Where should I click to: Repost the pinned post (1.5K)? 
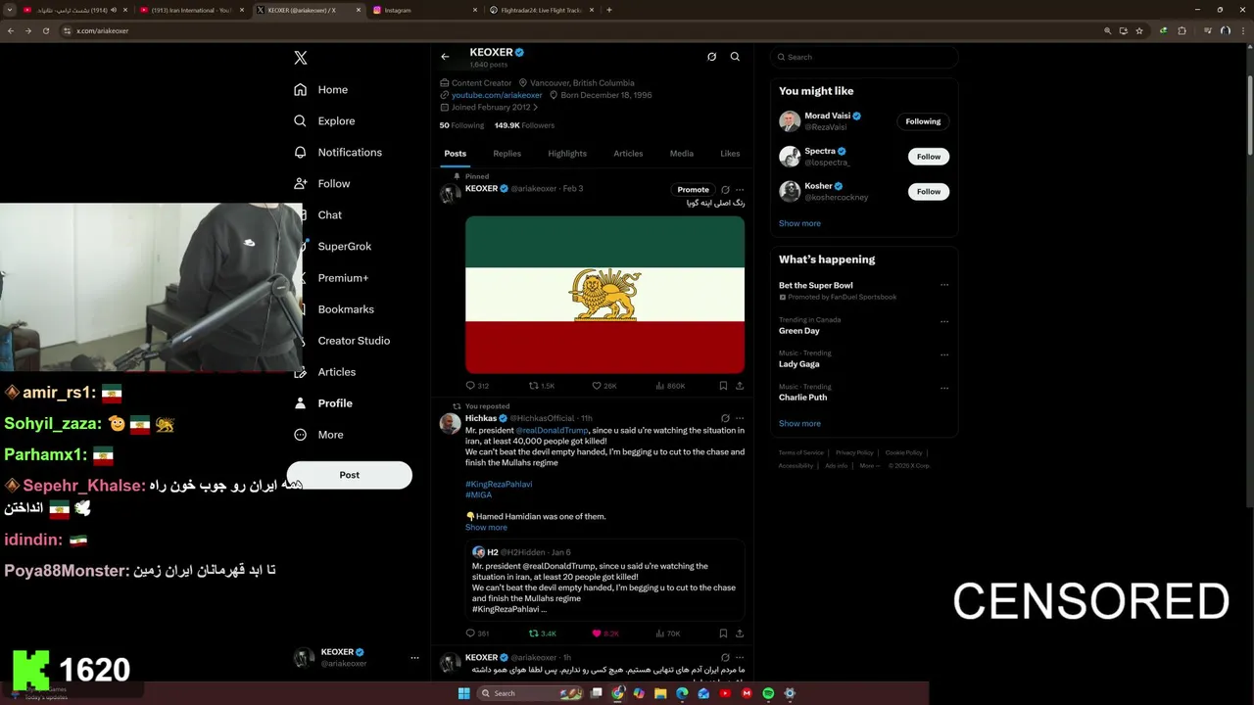(542, 386)
